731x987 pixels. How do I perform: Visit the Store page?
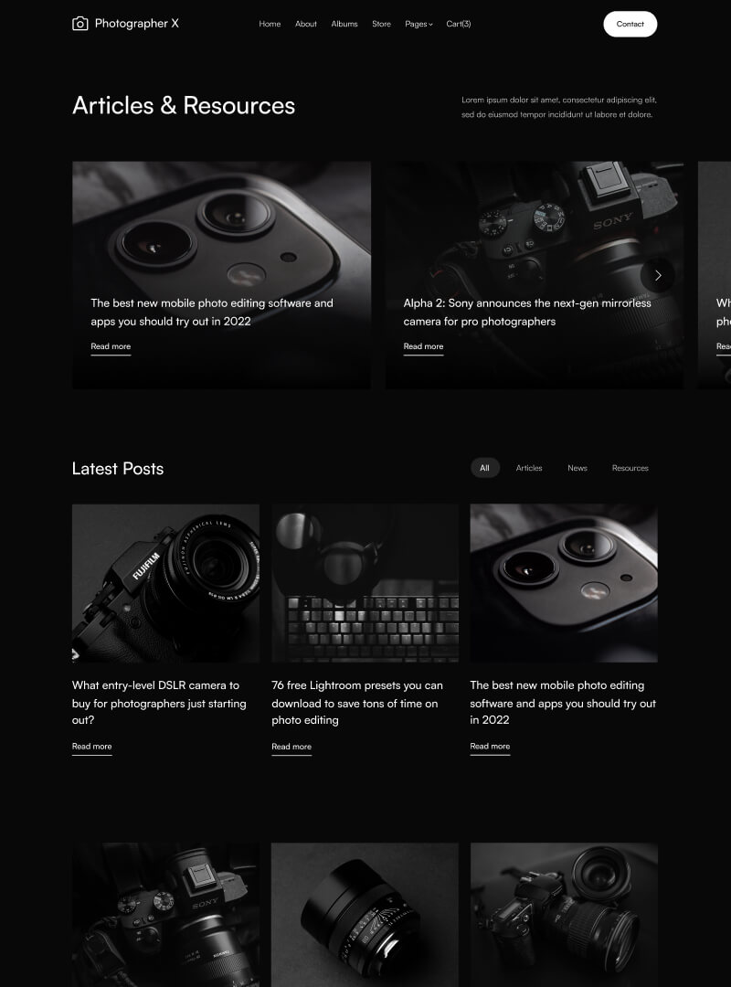pos(382,24)
